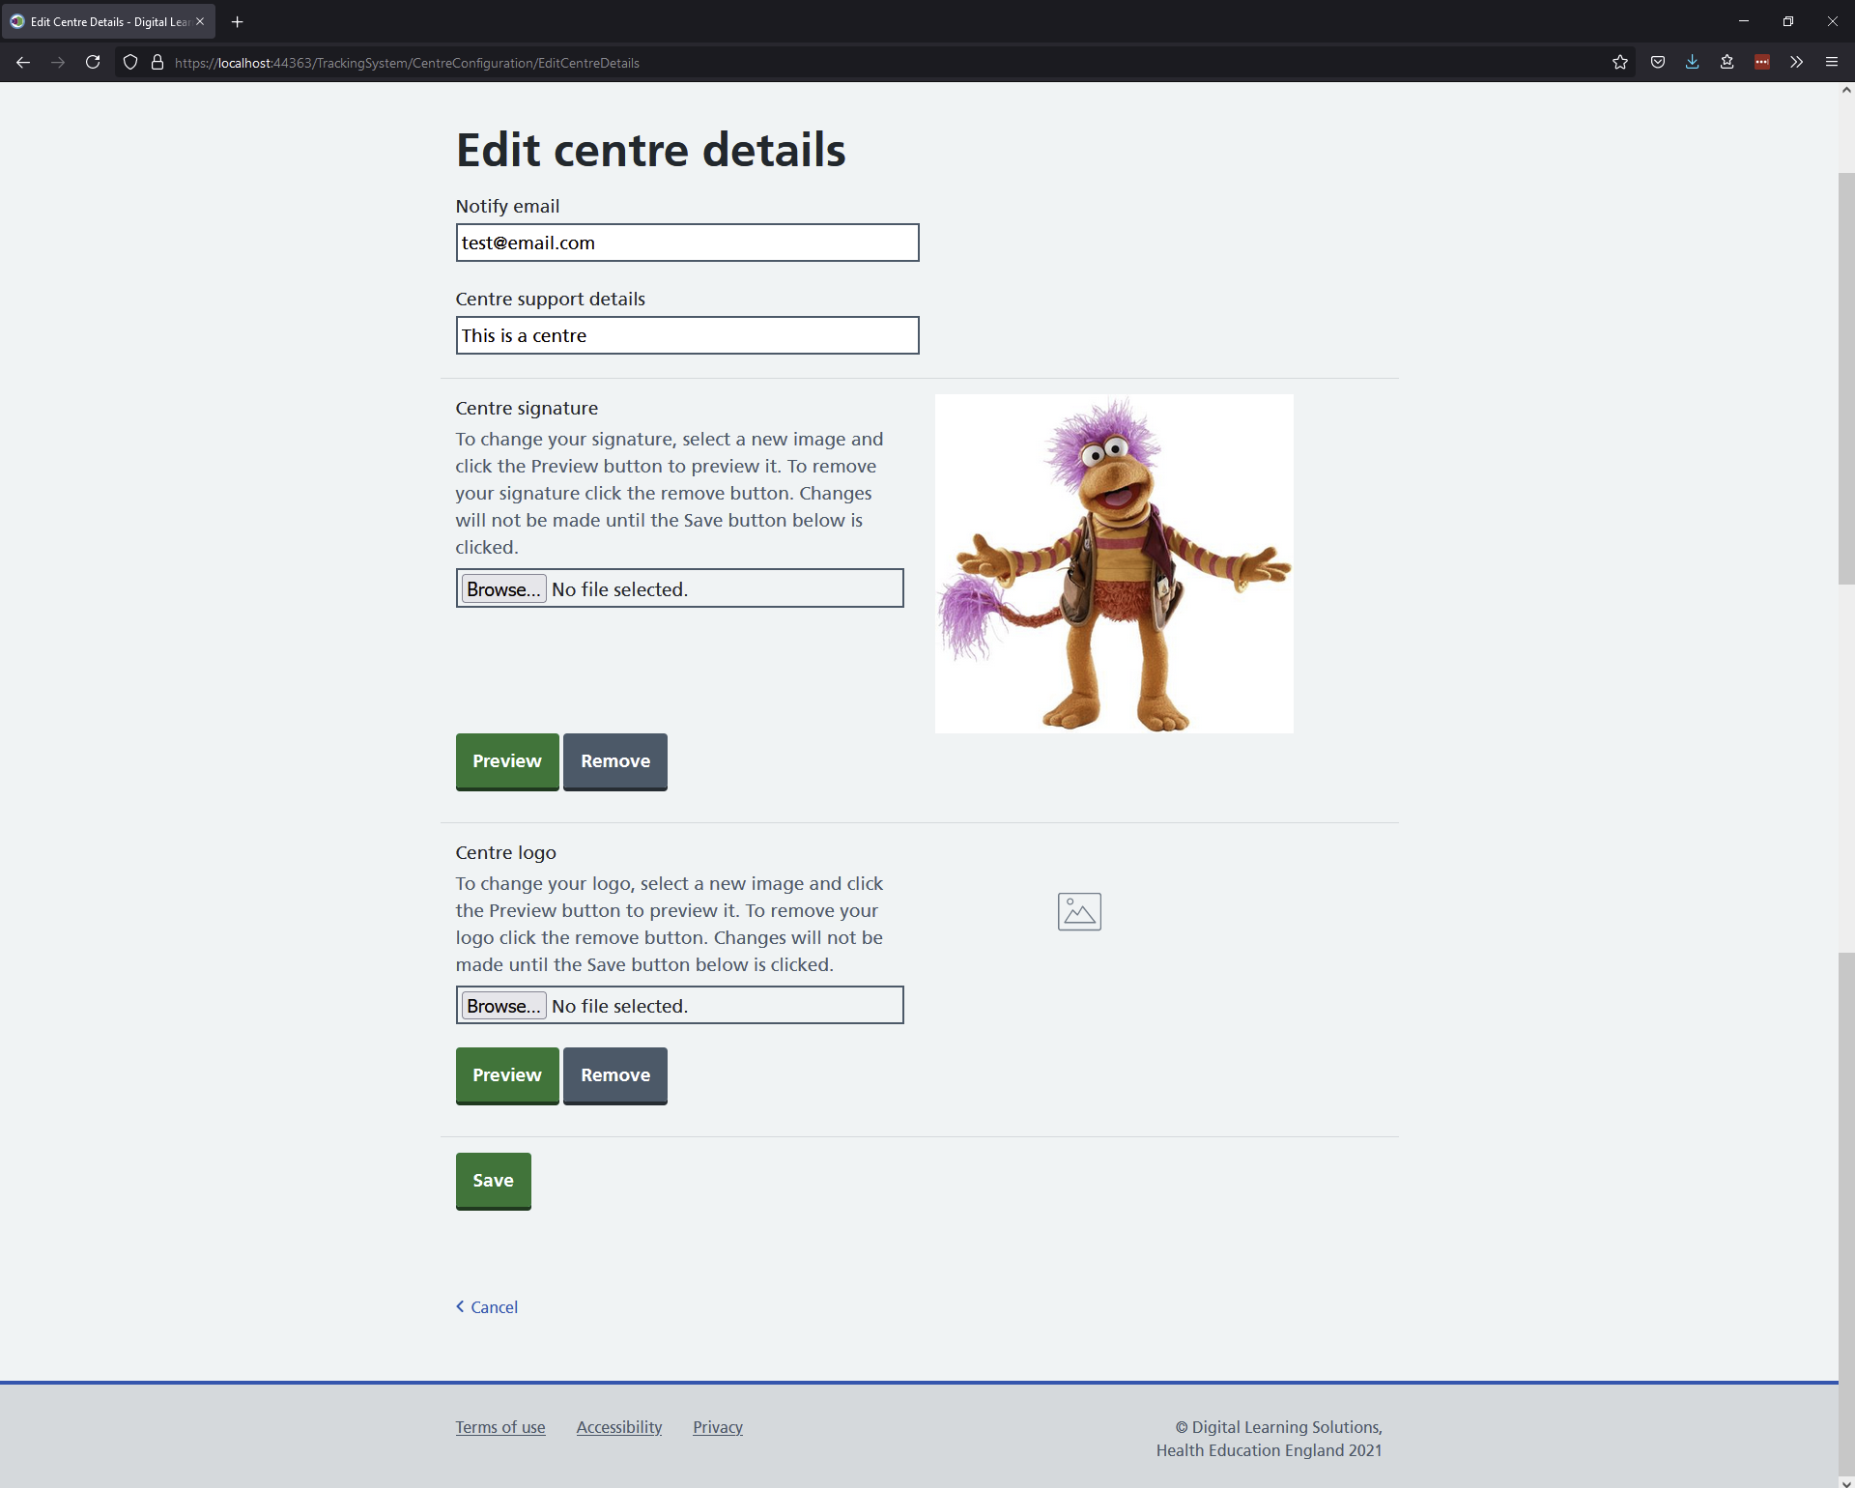
Task: Click the signature preview image
Action: 1114,563
